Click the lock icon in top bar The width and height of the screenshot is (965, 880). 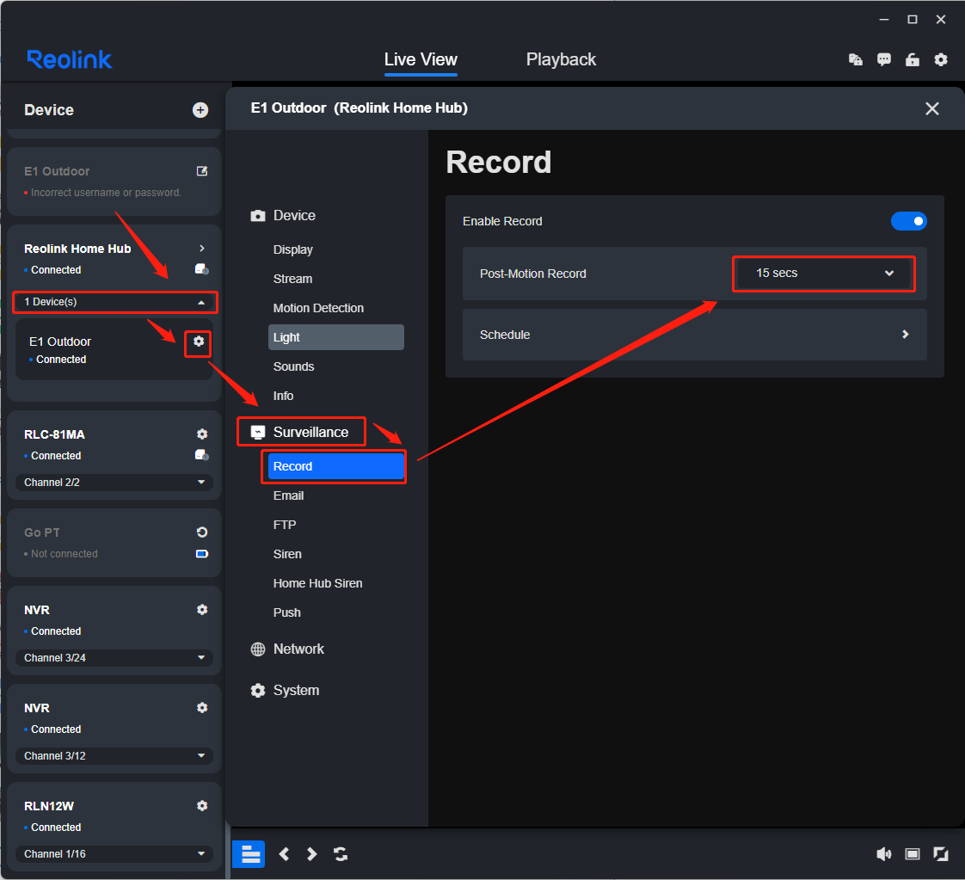[913, 59]
